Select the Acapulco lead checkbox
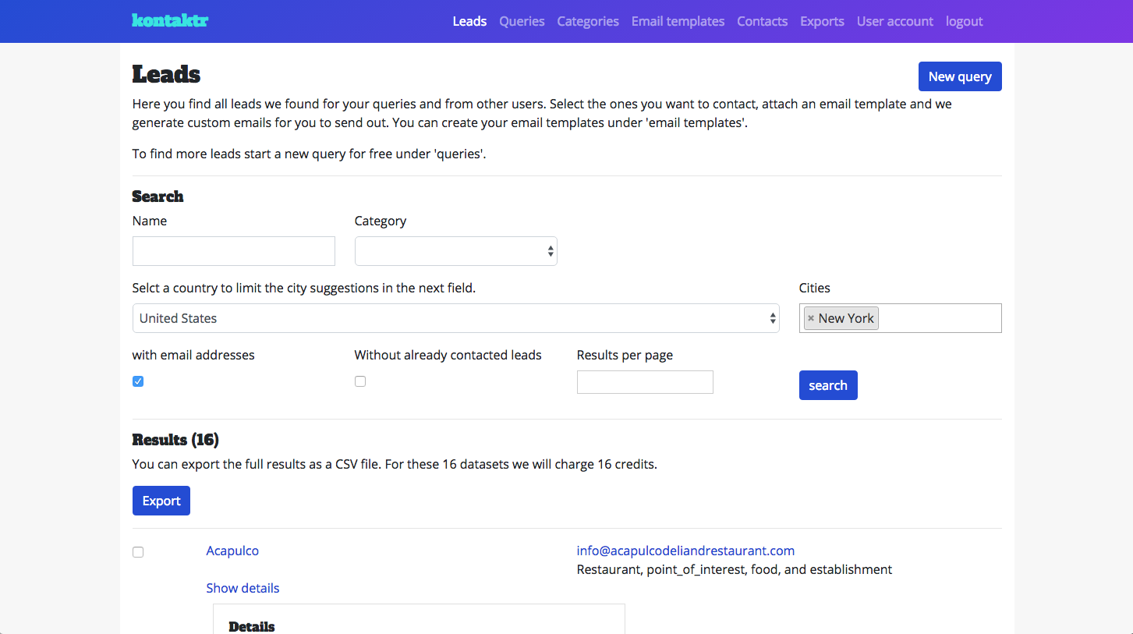 pyautogui.click(x=138, y=552)
